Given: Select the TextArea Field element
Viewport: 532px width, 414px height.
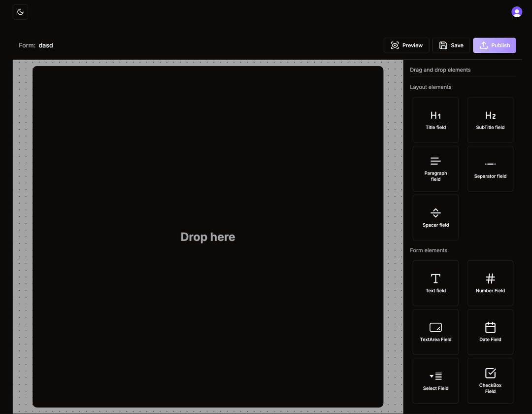Looking at the screenshot, I should click(435, 332).
